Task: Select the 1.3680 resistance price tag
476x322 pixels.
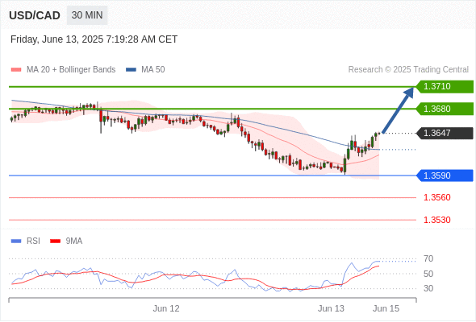Action: (x=445, y=109)
